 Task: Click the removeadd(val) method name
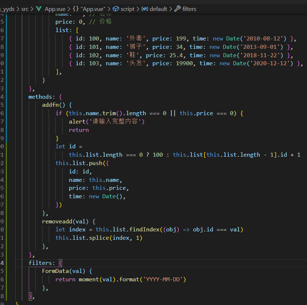(65, 222)
